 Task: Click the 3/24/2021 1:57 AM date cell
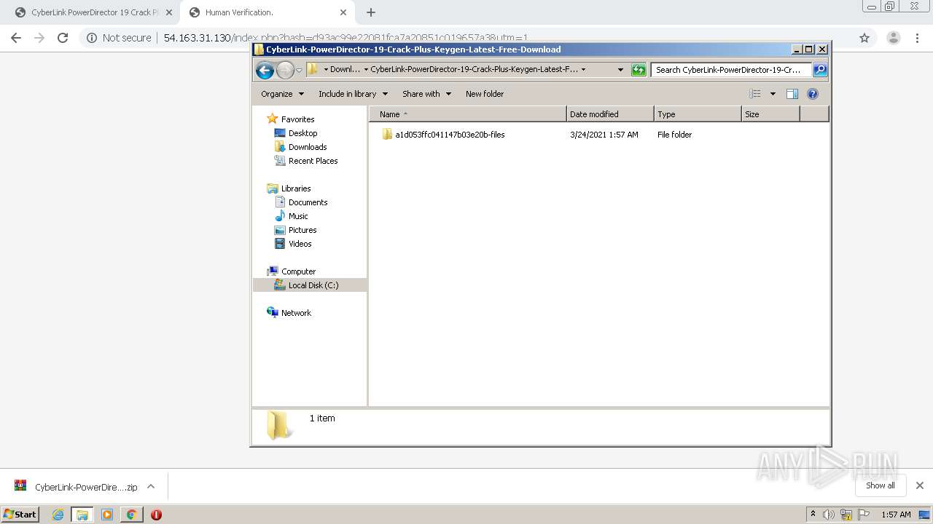[604, 135]
